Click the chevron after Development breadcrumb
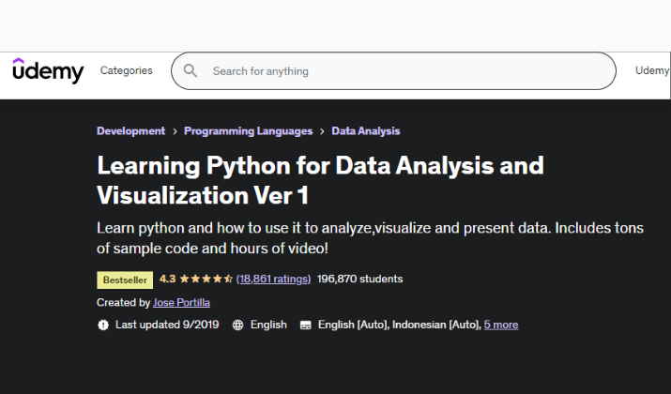Screen dimensions: 671x394 pyautogui.click(x=175, y=131)
